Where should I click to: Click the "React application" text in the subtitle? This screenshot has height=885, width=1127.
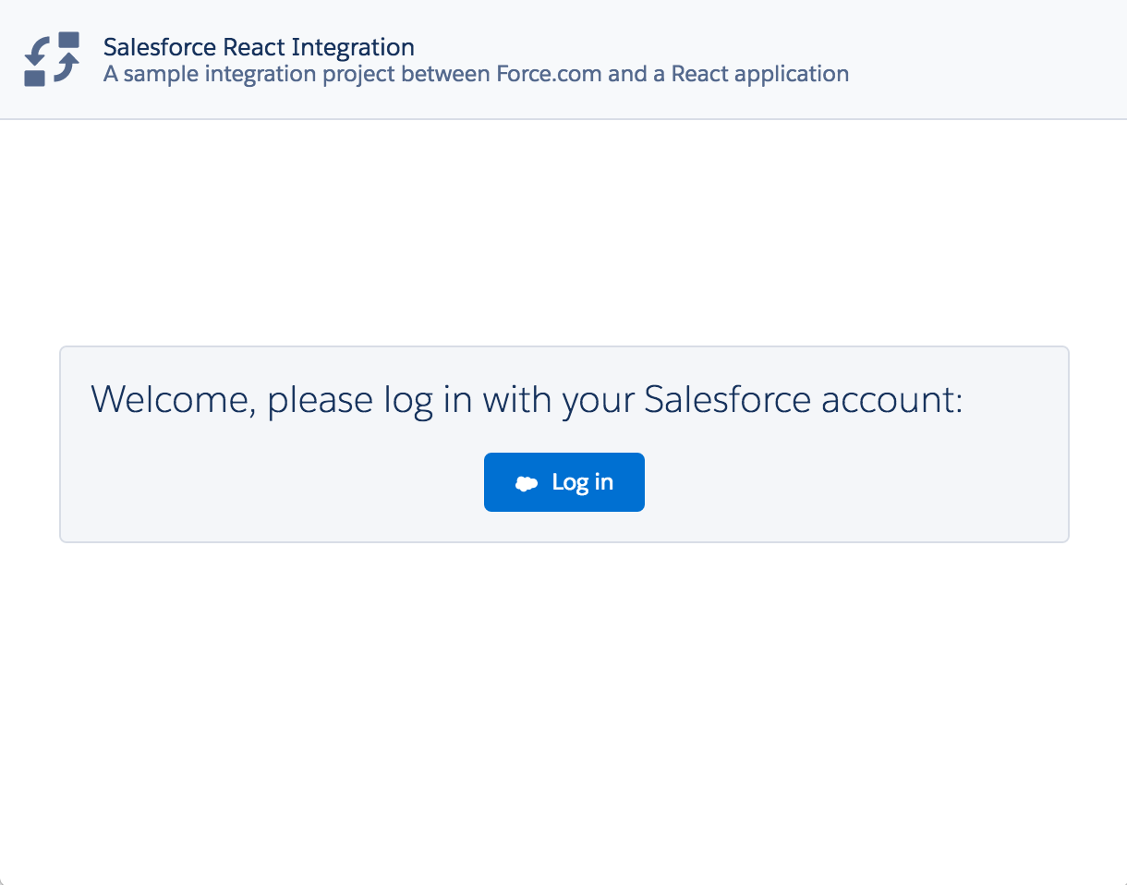pyautogui.click(x=759, y=74)
